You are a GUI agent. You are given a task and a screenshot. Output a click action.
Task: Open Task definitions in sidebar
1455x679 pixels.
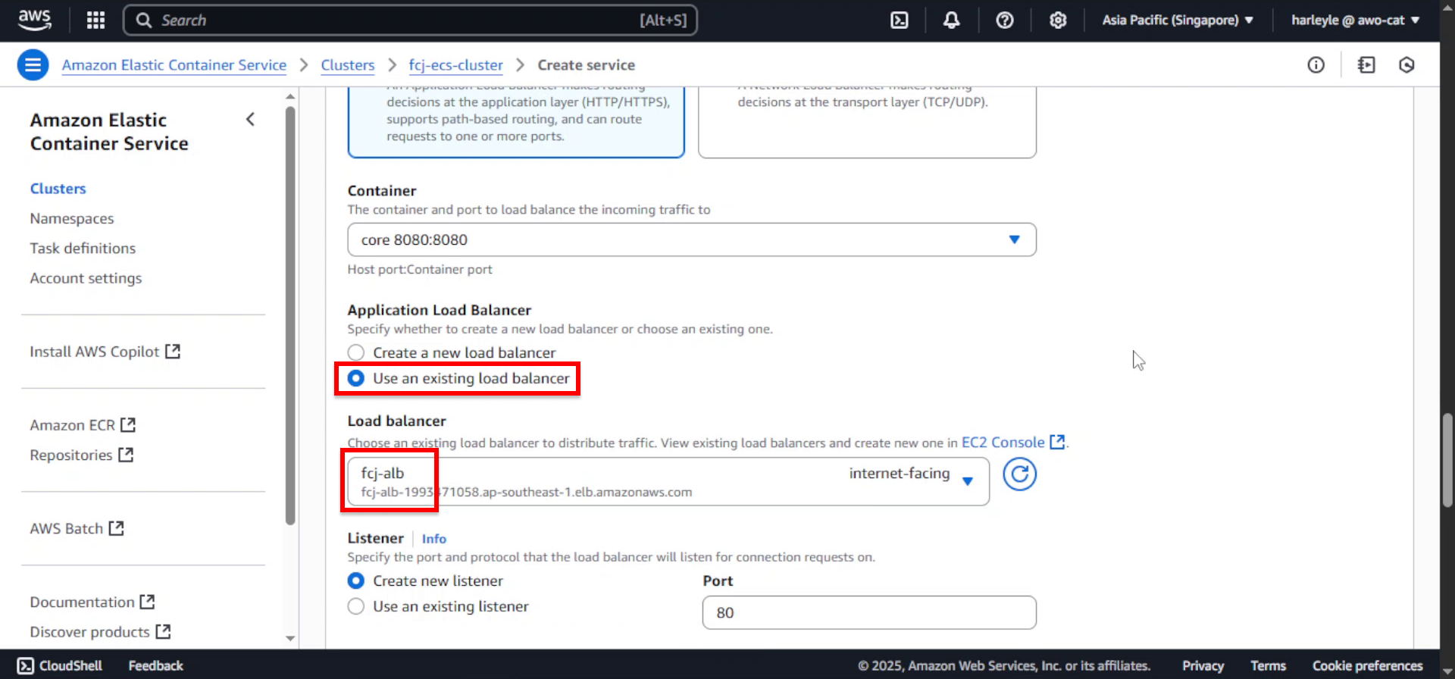point(83,248)
